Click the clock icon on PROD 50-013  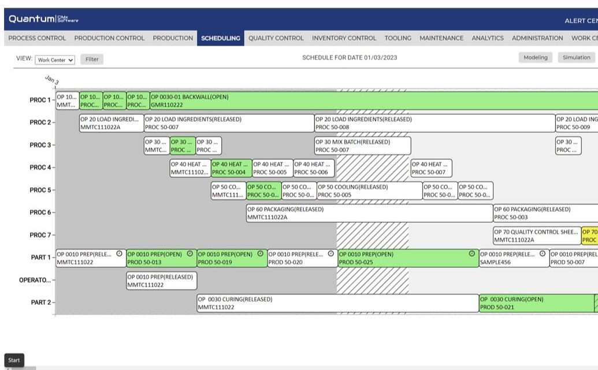190,253
